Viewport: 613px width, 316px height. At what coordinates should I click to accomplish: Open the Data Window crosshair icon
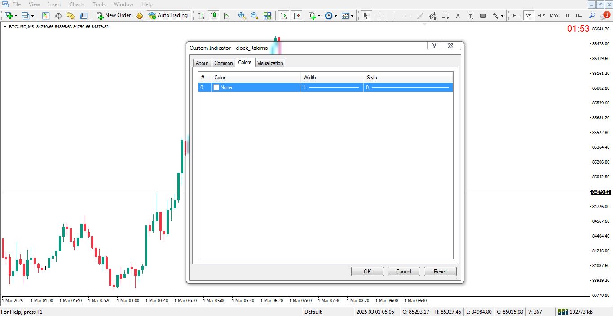coord(58,16)
